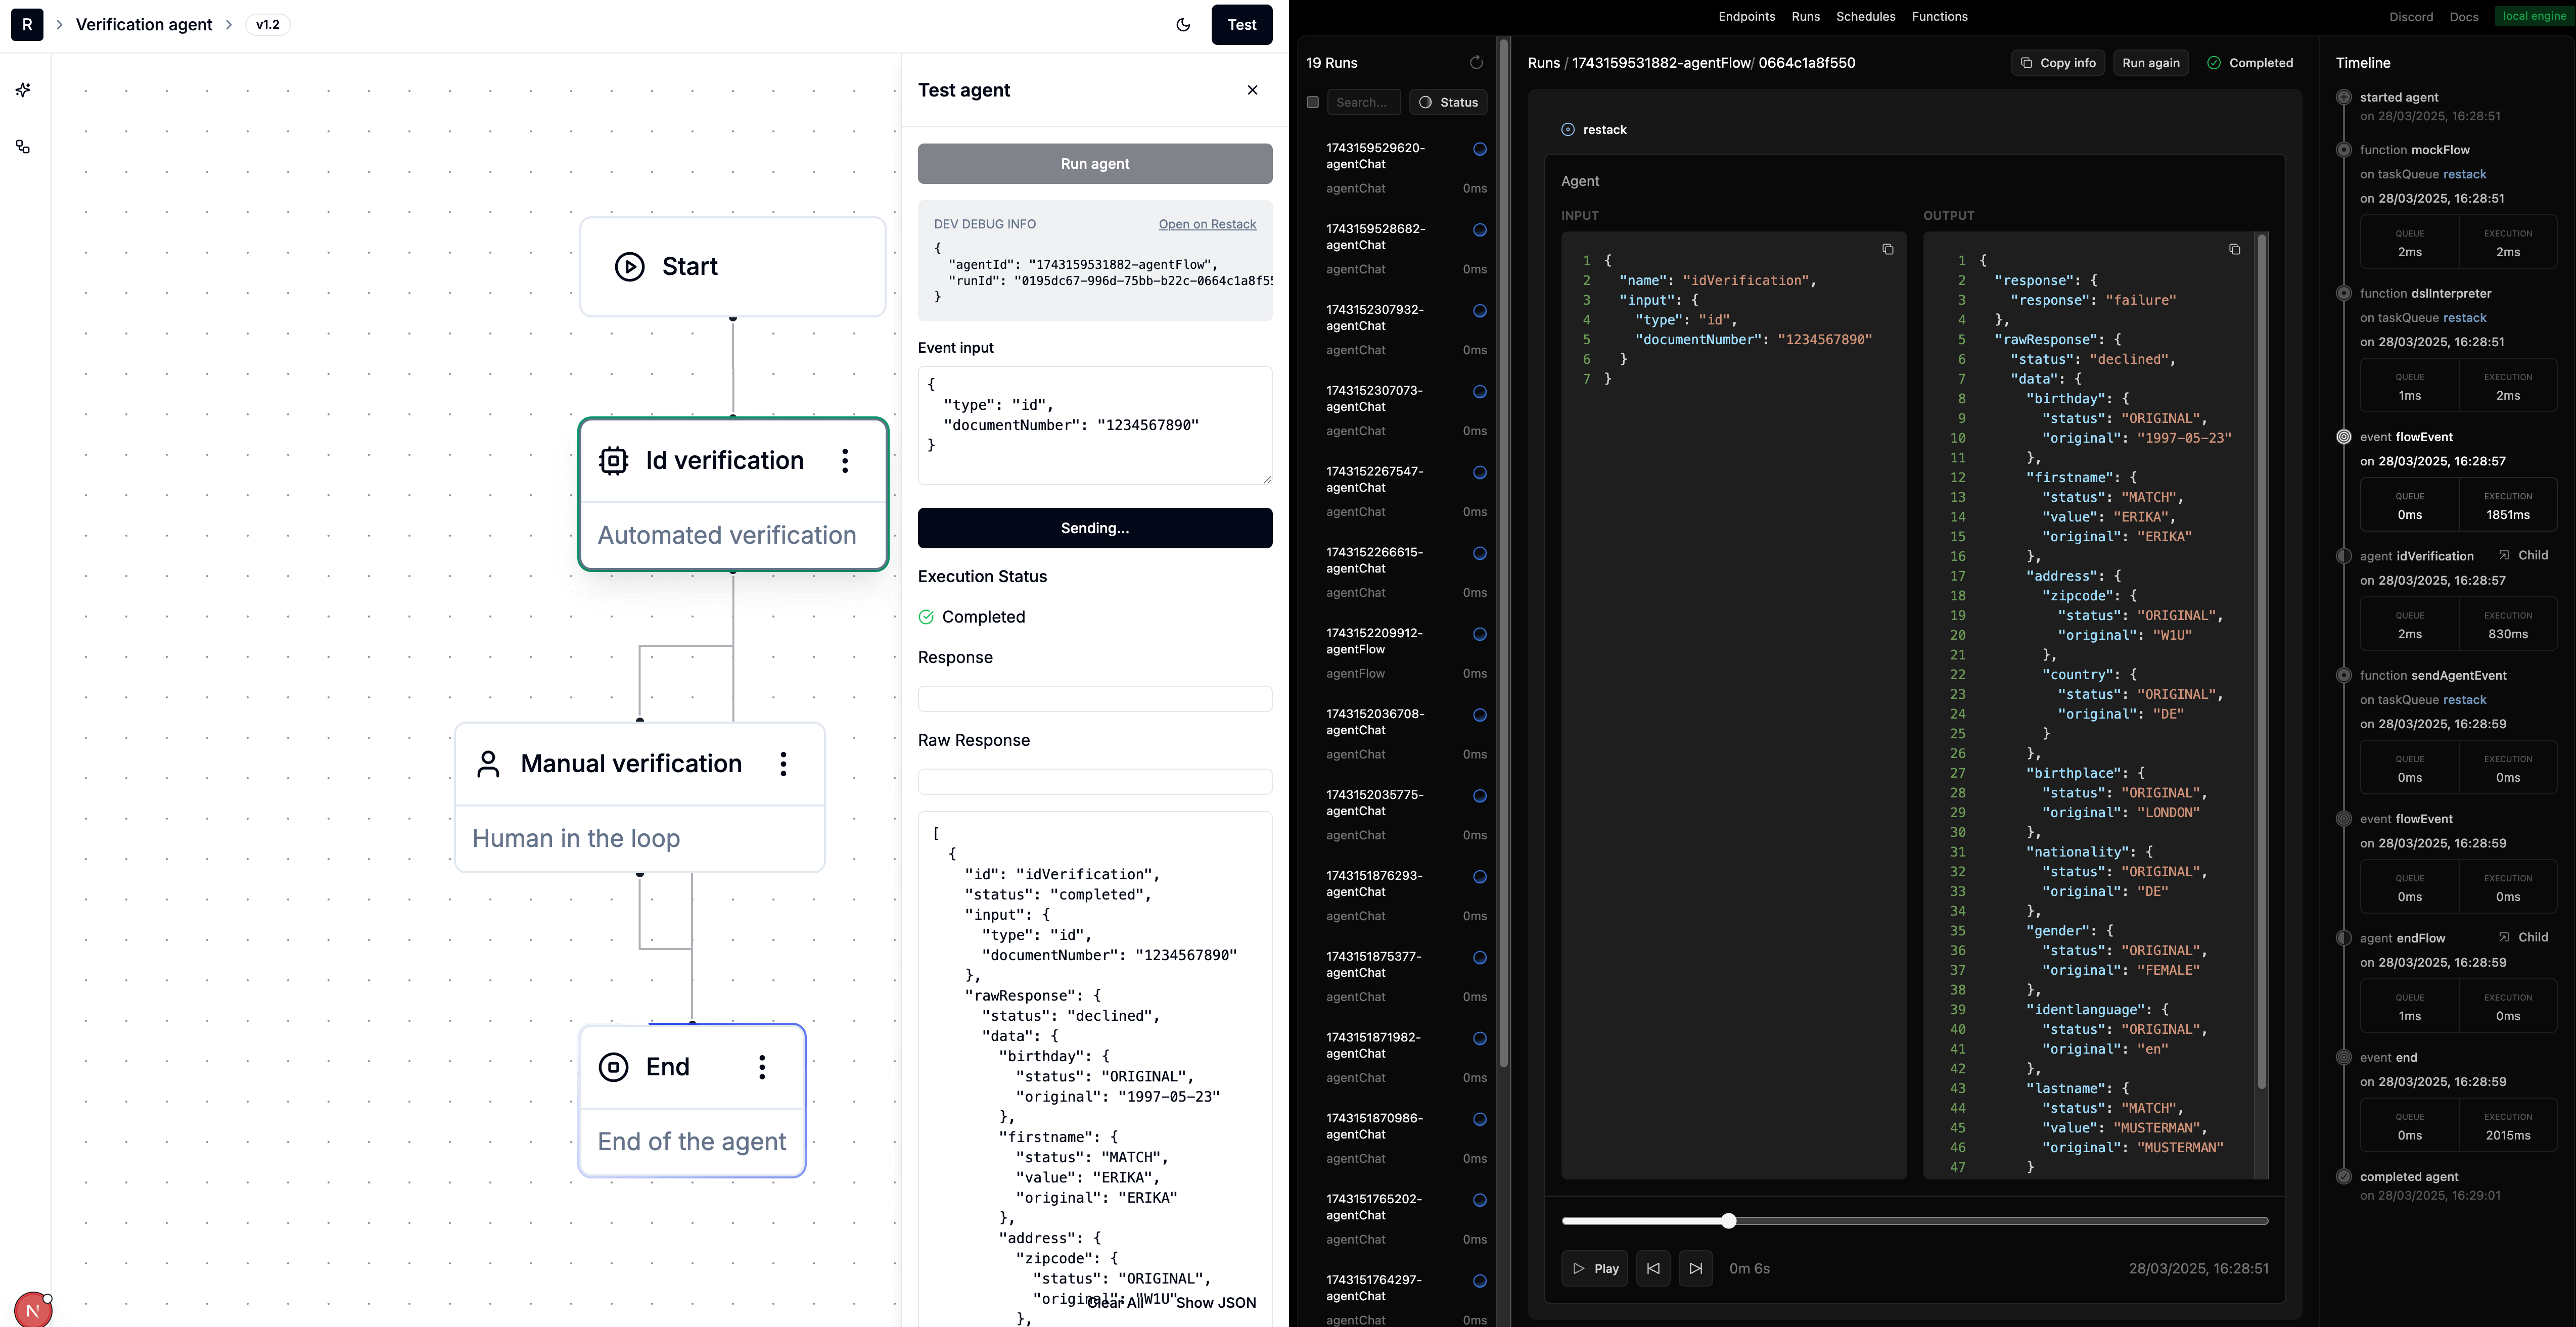Switch to the Schedules tab
This screenshot has width=2576, height=1327.
click(1865, 17)
